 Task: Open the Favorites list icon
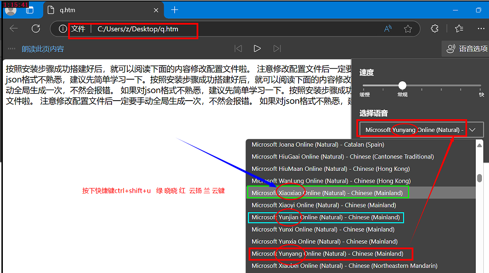click(x=459, y=28)
